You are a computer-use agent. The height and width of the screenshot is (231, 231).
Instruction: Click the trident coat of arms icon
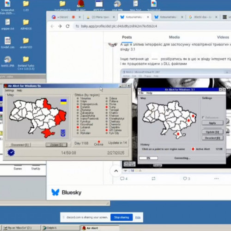pyautogui.click(x=63, y=133)
